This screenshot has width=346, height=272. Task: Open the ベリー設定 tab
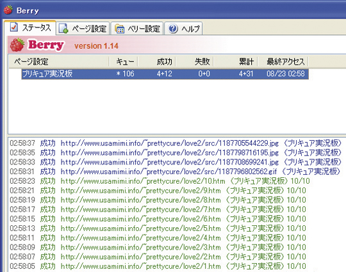click(x=137, y=28)
